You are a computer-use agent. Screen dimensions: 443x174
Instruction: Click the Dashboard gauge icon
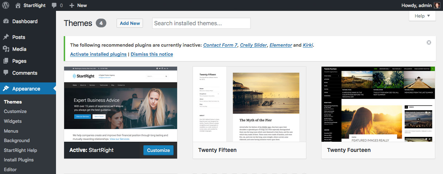click(6, 21)
